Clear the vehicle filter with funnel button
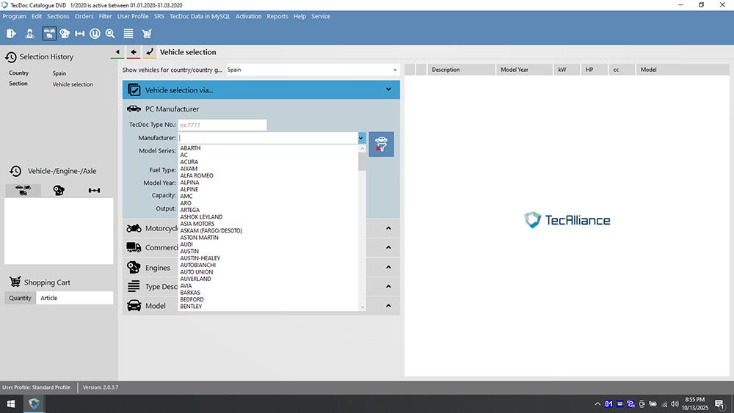Viewport: 734px width, 413px height. [x=382, y=144]
